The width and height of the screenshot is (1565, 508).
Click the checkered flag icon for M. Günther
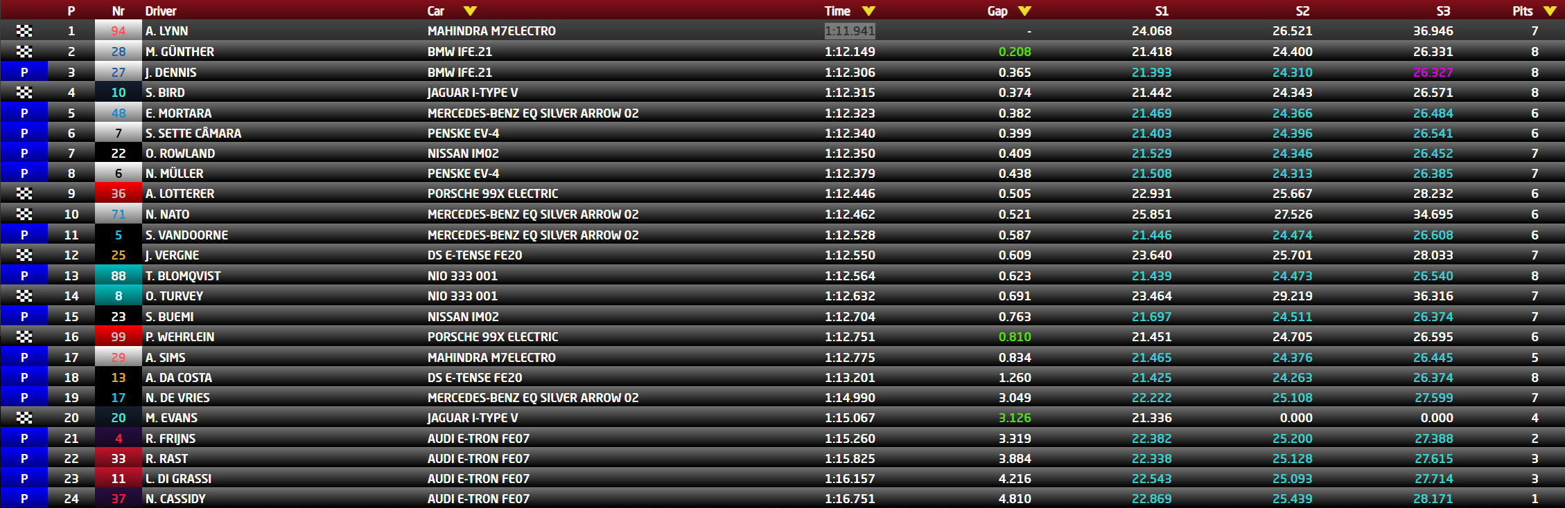(24, 51)
